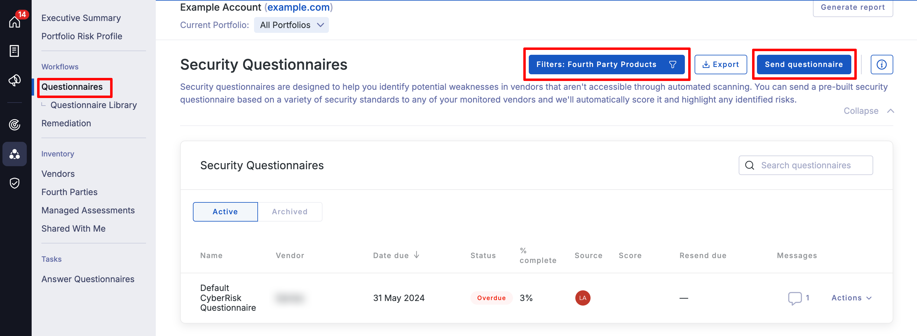Click the Send questionnaire button
This screenshot has width=917, height=336.
pyautogui.click(x=804, y=65)
